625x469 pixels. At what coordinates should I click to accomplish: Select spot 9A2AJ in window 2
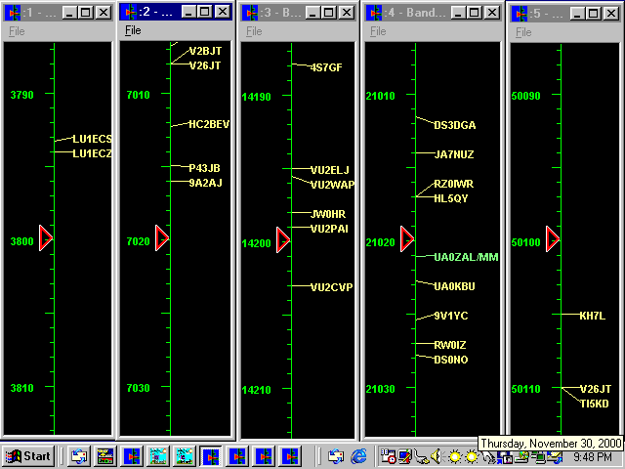click(205, 183)
